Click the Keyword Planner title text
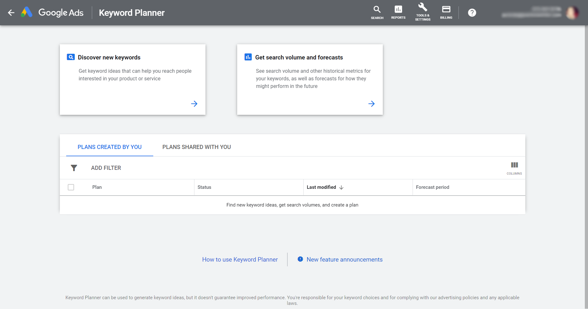 click(x=132, y=13)
